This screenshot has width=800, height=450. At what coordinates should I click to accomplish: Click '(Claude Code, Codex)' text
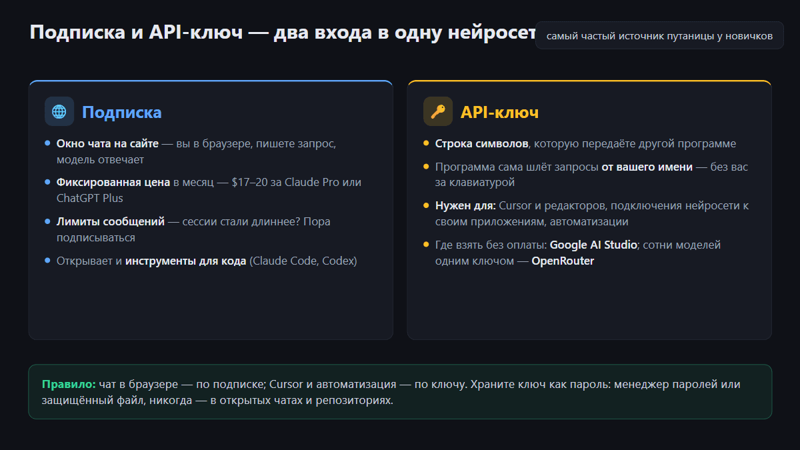pyautogui.click(x=303, y=261)
